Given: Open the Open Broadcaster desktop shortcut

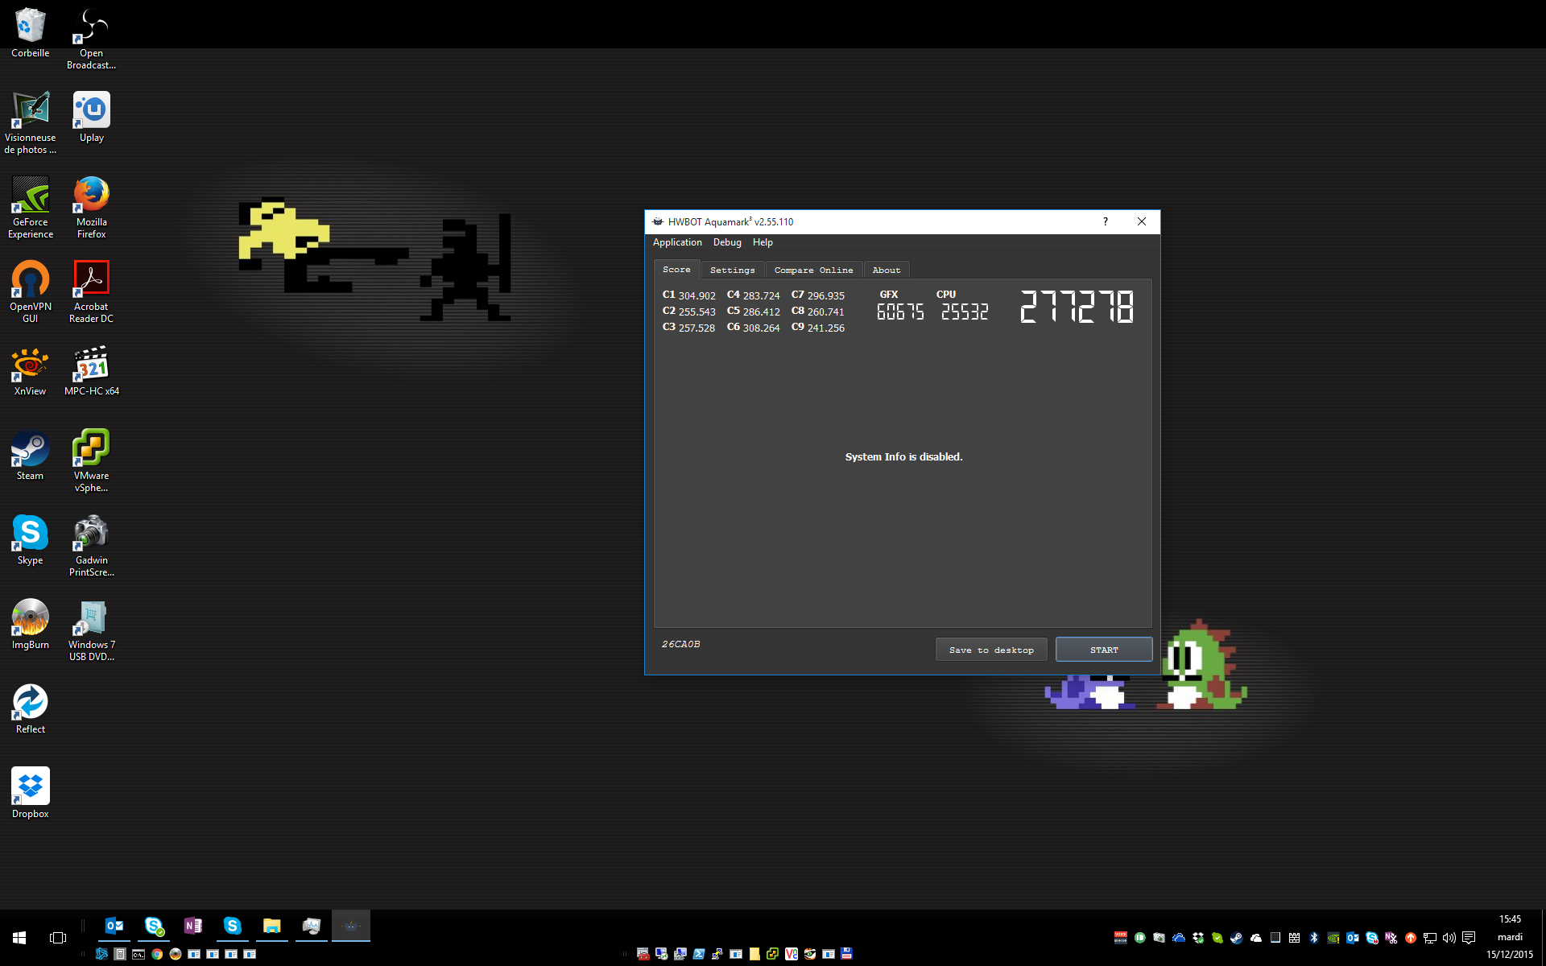Looking at the screenshot, I should pyautogui.click(x=91, y=39).
